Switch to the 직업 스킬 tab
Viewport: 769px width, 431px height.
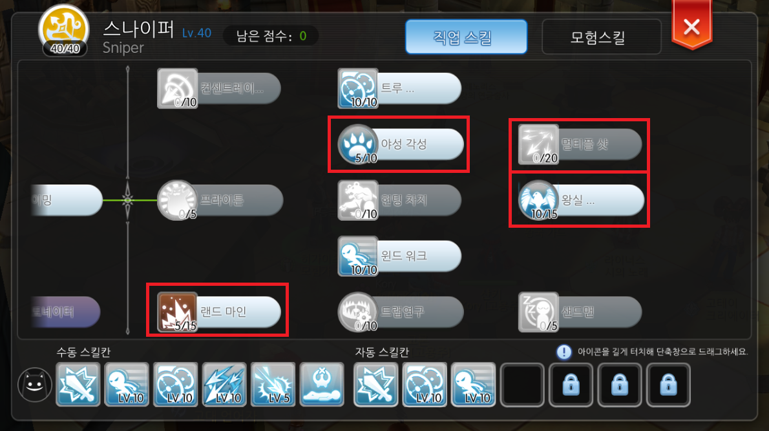coord(467,37)
